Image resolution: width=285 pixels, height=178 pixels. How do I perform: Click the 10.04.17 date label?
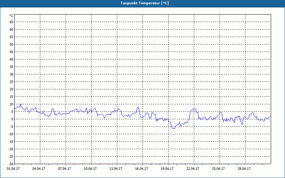(90, 169)
